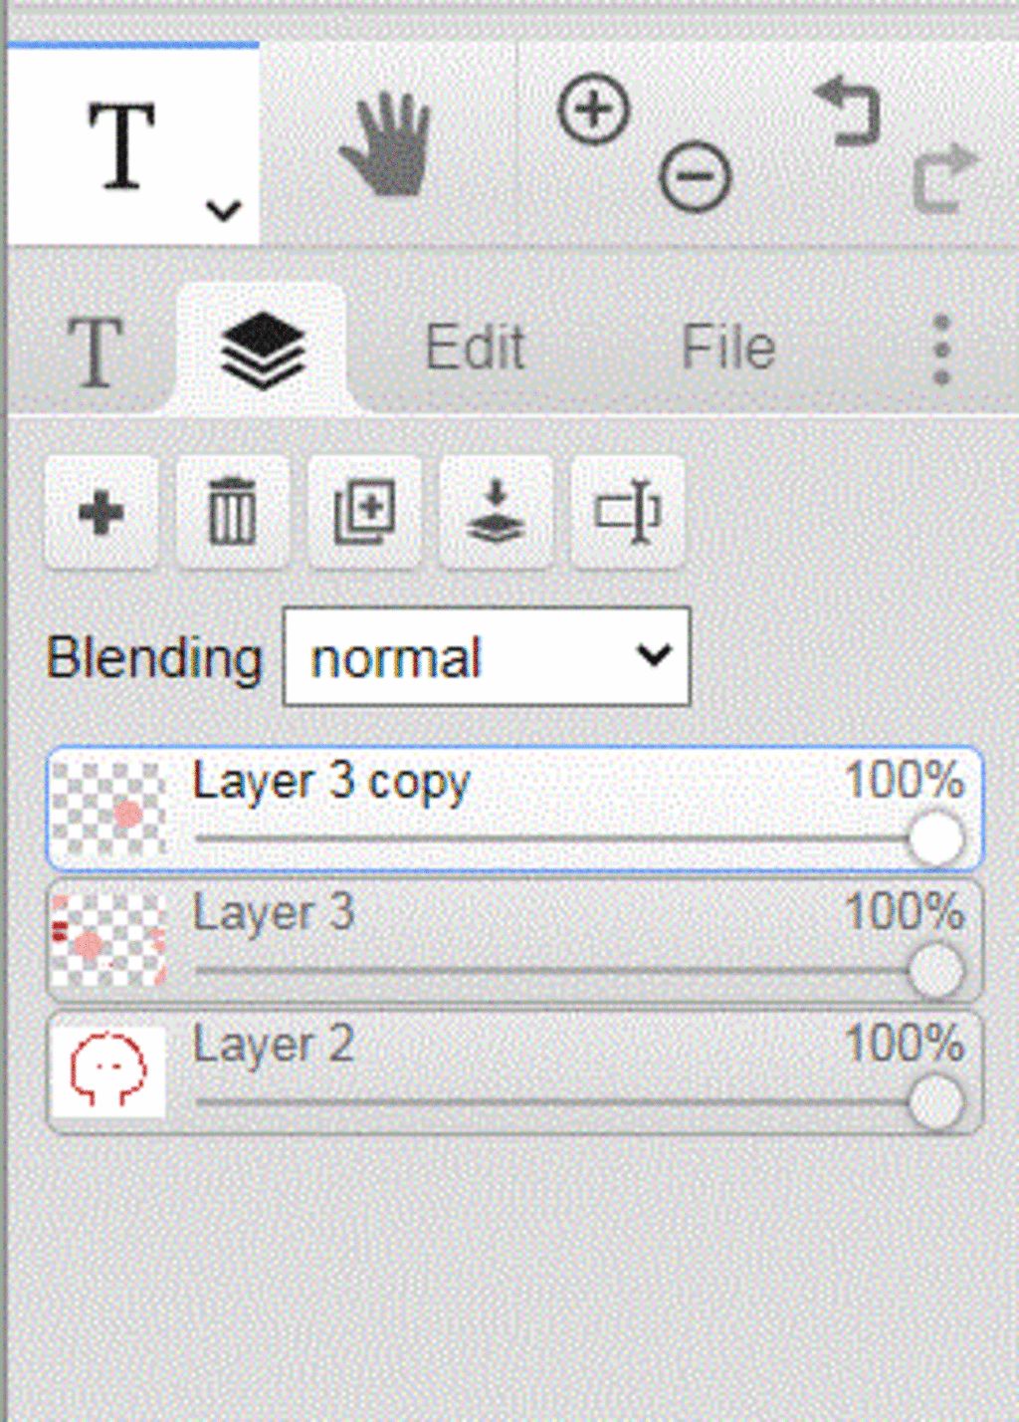Click the Layer 2 thumbnail
Viewport: 1019px width, 1422px height.
point(108,1071)
